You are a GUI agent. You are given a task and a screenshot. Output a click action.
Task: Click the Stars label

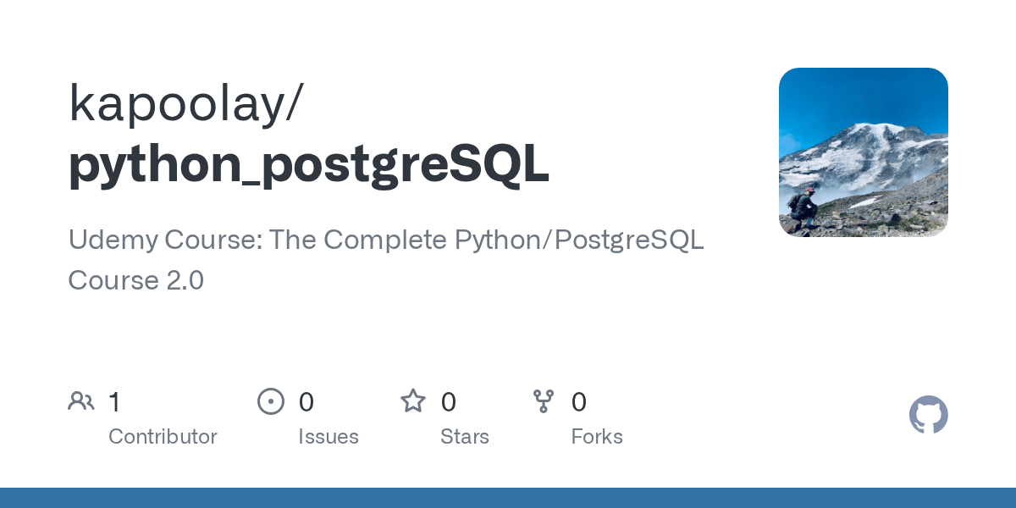465,437
